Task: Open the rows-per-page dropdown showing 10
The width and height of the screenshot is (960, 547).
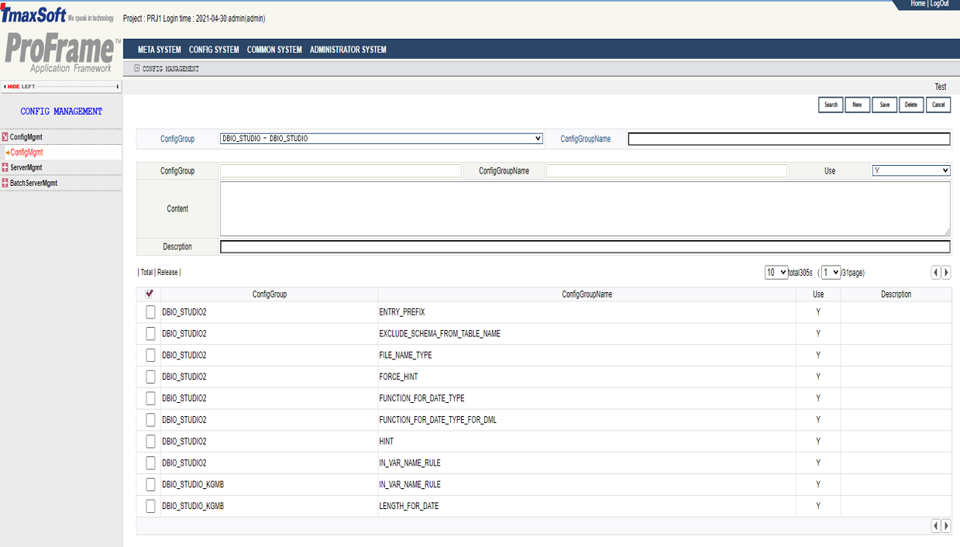Action: pos(776,273)
